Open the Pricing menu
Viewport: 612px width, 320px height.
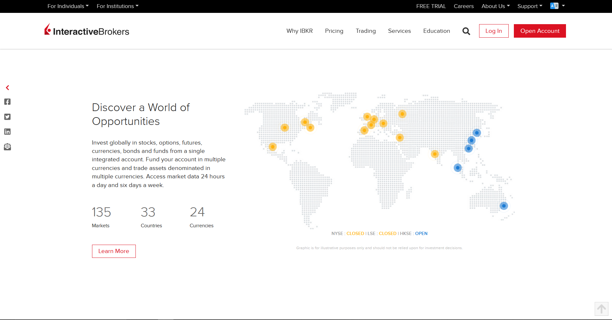[x=334, y=31]
